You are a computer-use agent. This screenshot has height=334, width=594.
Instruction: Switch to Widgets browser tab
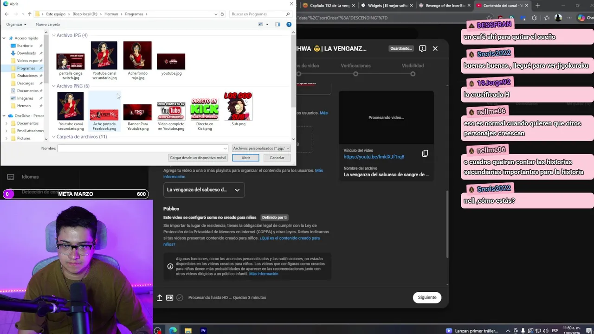point(387,6)
